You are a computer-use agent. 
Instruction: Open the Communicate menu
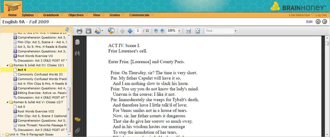(141, 15)
